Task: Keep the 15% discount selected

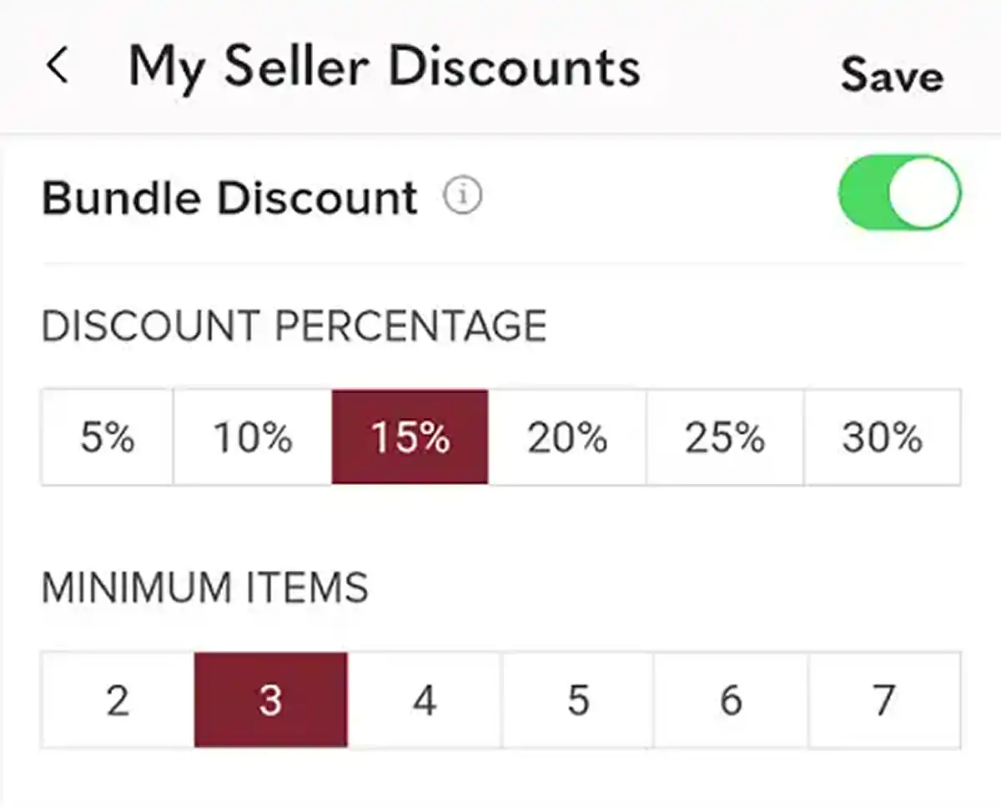Action: [x=410, y=436]
